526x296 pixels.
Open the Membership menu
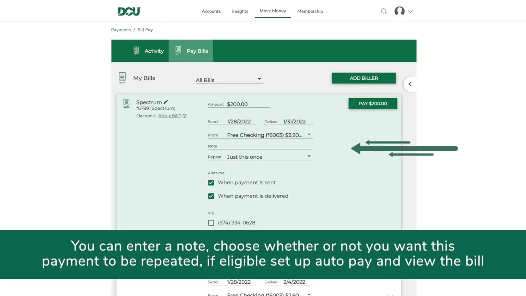pos(310,11)
